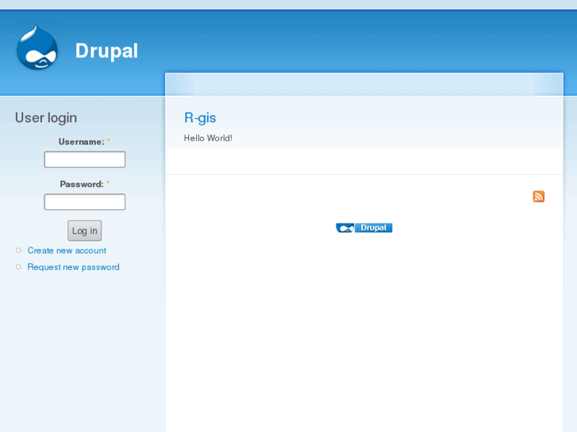
Task: Focus the Password input field
Action: tap(85, 202)
